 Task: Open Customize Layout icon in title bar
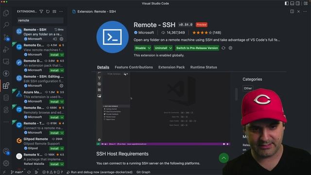(306, 3)
